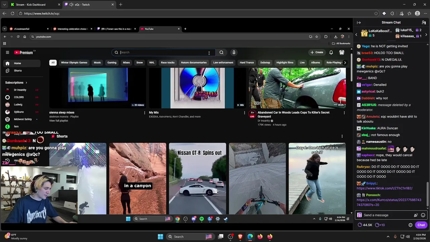Open the emote picker in chat
The width and height of the screenshot is (430, 242).
pyautogui.click(x=423, y=215)
